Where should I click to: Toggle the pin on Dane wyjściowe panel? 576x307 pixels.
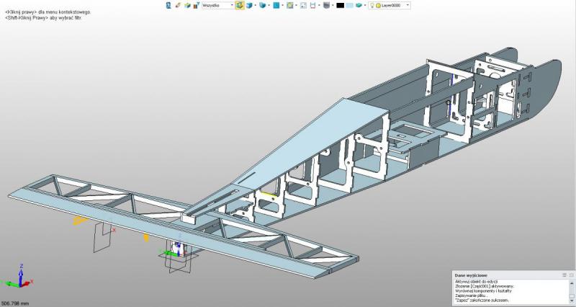[x=564, y=275]
